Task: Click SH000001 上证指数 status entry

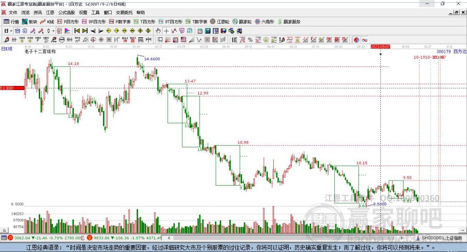Action: coord(441,238)
